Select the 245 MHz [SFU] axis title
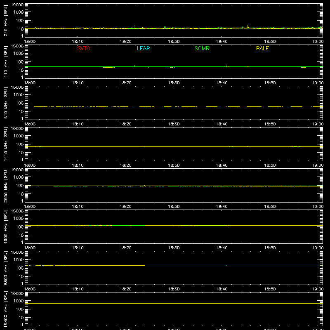330x330 pixels. tap(5, 20)
